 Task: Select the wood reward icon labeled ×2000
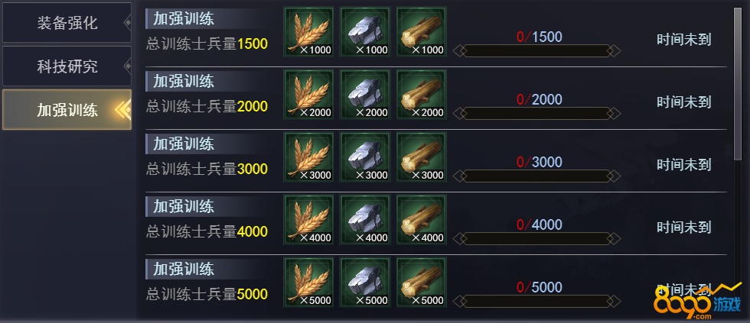[x=422, y=94]
